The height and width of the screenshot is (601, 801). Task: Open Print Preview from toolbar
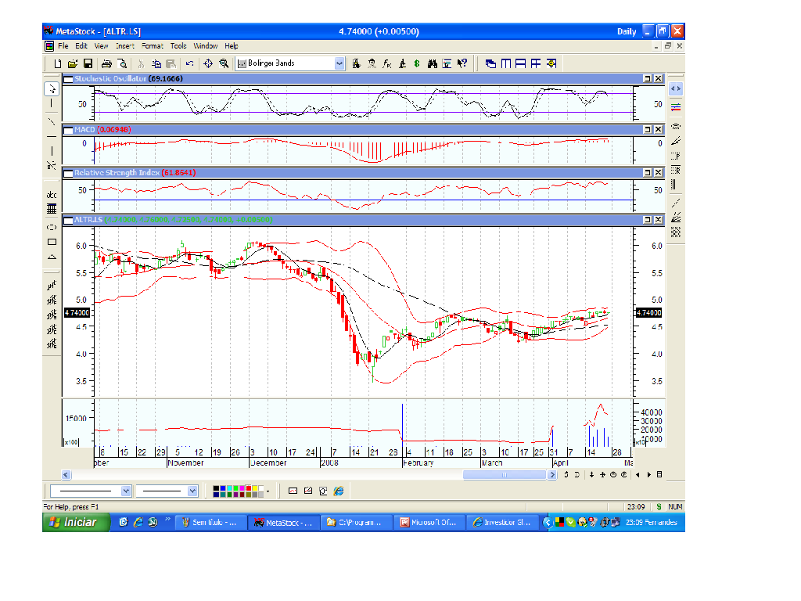tap(122, 63)
